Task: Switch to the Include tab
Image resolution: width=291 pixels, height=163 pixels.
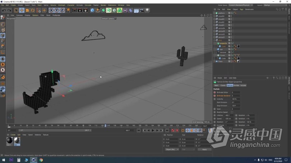Action: (x=243, y=86)
